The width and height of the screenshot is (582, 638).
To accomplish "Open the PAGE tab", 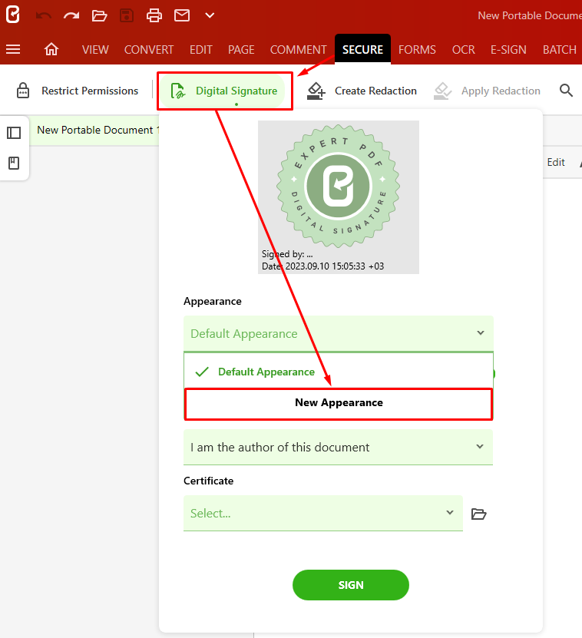I will [x=241, y=50].
